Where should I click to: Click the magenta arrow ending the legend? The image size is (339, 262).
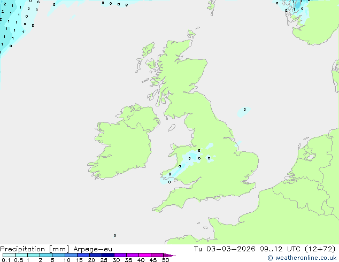(171, 256)
